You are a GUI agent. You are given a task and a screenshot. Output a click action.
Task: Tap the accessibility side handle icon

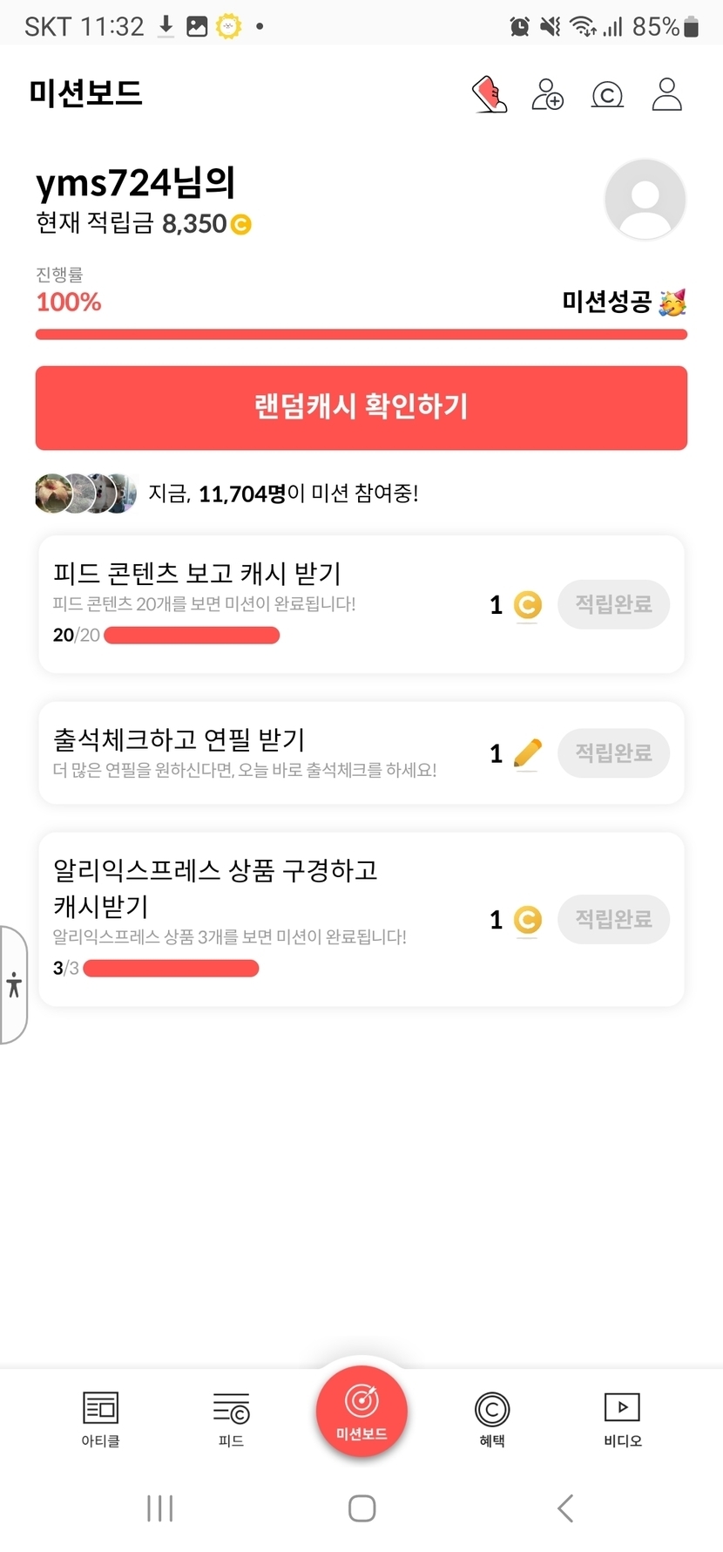13,984
